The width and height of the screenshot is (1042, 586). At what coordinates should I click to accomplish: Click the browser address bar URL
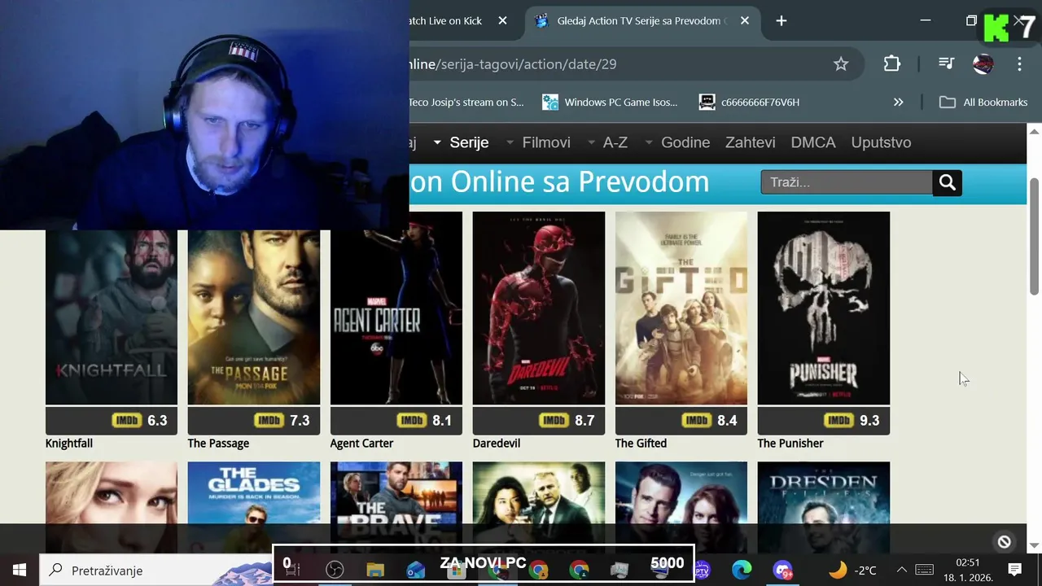point(513,63)
